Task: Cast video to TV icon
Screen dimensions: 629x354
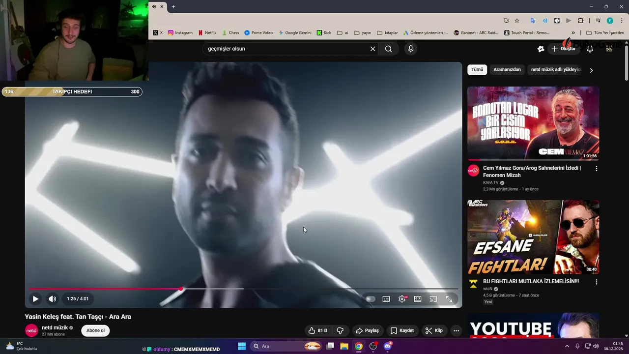Action: 433,298
